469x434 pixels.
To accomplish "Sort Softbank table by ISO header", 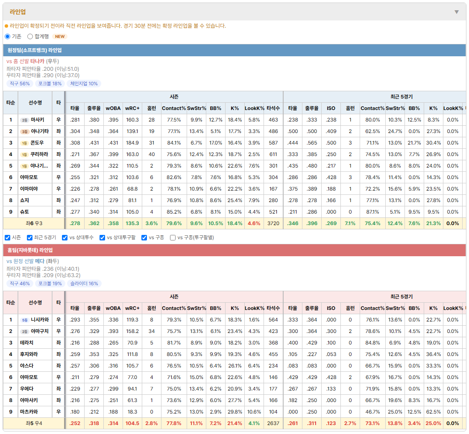I will [331, 108].
